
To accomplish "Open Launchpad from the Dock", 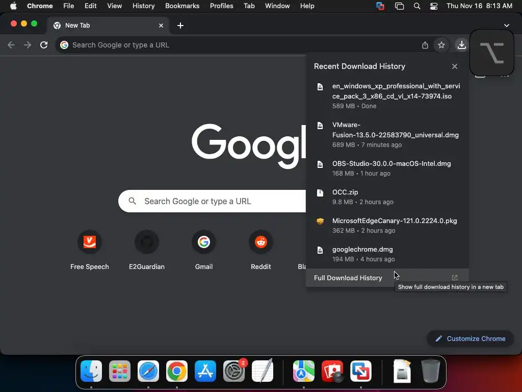I will click(x=120, y=371).
